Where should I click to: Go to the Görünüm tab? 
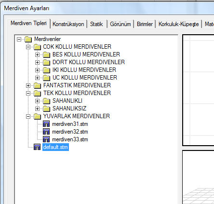click(x=120, y=24)
